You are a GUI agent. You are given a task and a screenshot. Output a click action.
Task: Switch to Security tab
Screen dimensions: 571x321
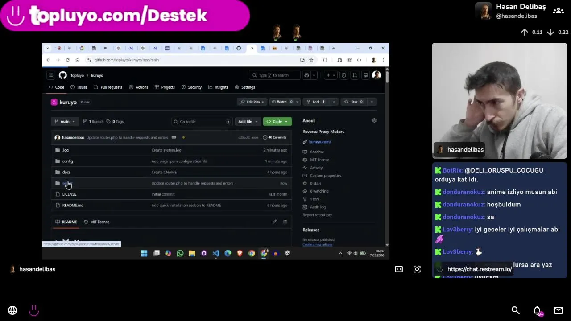[x=191, y=87]
